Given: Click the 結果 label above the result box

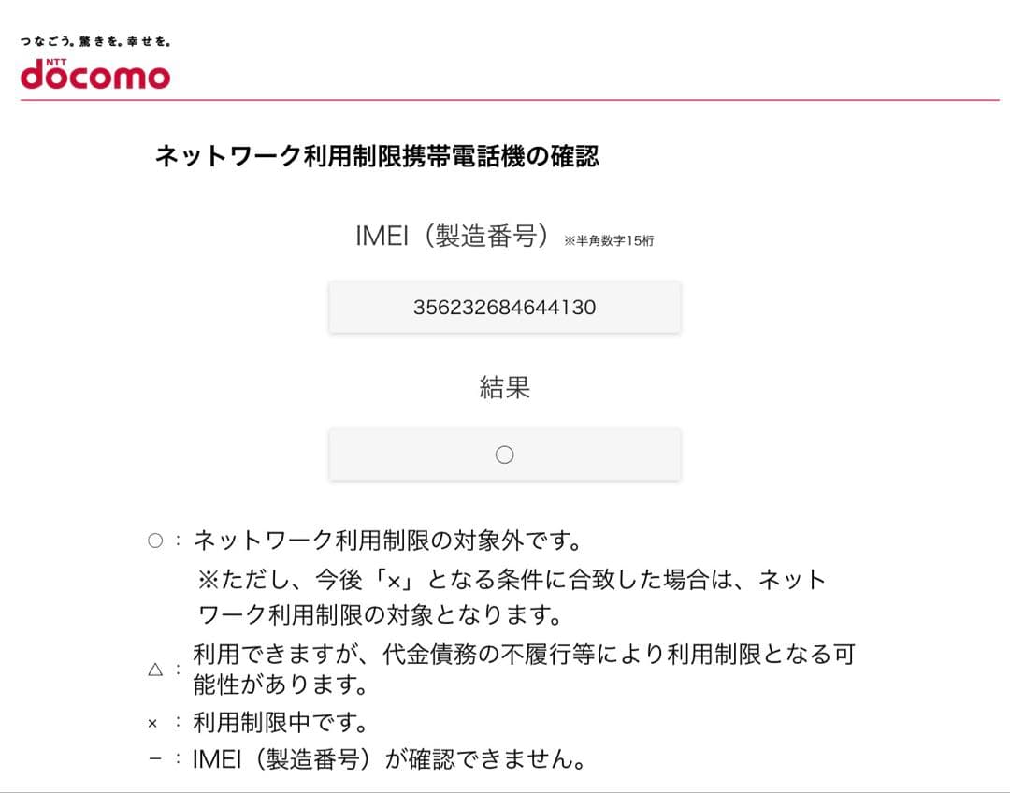Looking at the screenshot, I should pos(505,388).
